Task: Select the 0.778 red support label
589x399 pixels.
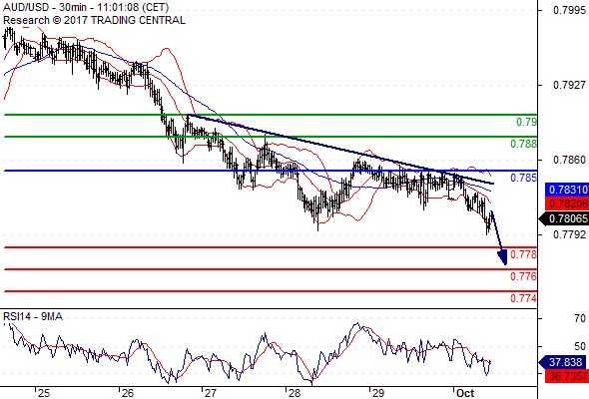Action: (523, 254)
